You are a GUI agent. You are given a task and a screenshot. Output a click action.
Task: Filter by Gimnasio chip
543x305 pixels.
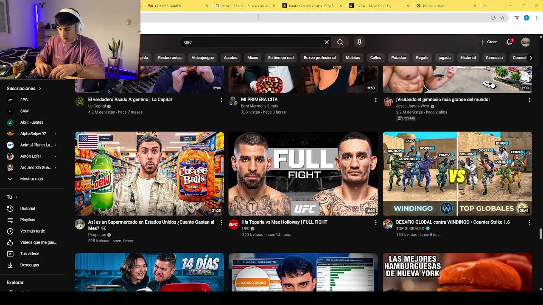(x=494, y=58)
